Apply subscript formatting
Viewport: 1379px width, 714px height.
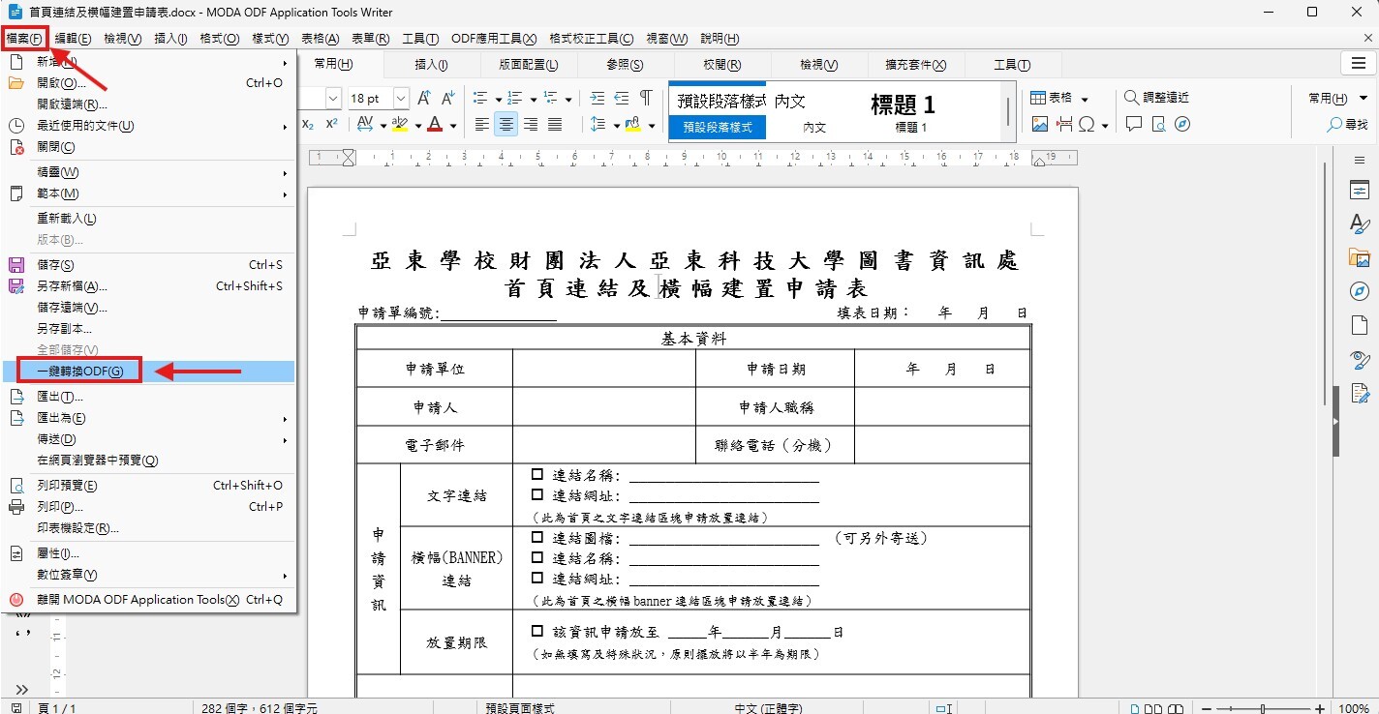click(x=308, y=125)
